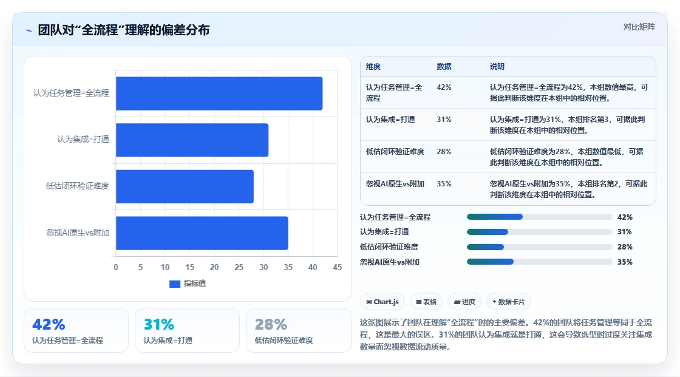Click the 数据 column header
The image size is (680, 377).
coord(444,66)
